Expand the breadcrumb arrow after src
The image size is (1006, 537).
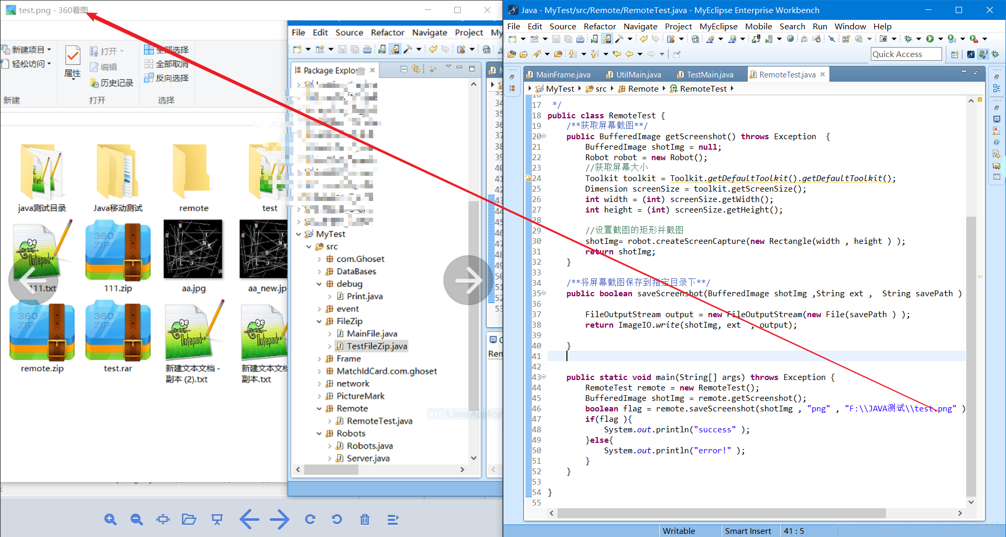612,88
